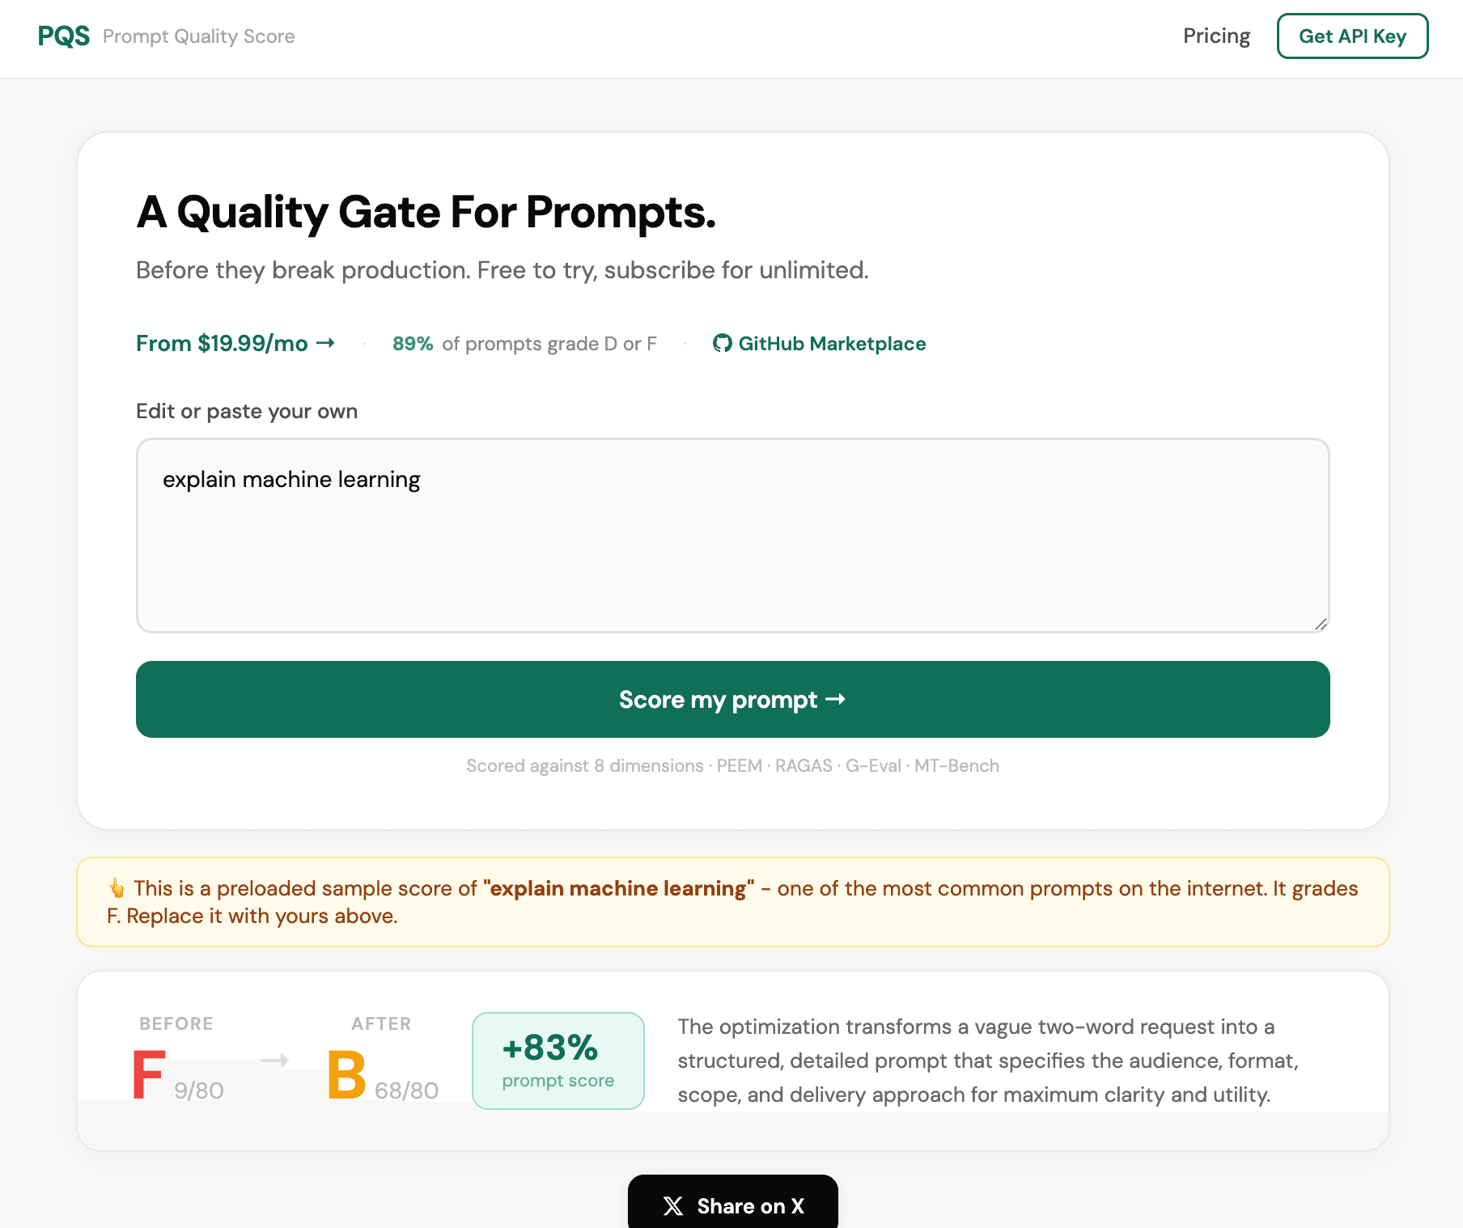This screenshot has height=1228, width=1463.
Task: Click the PQS logo in header
Action: [64, 36]
